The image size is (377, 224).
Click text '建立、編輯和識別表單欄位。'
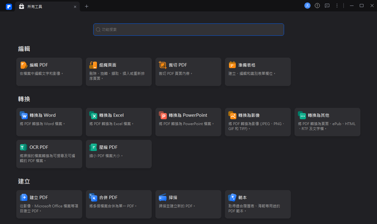(252, 74)
